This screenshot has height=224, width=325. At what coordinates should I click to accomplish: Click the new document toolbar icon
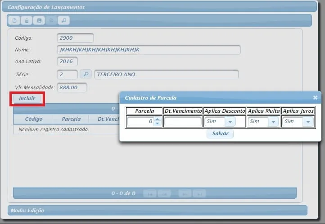tap(14, 20)
